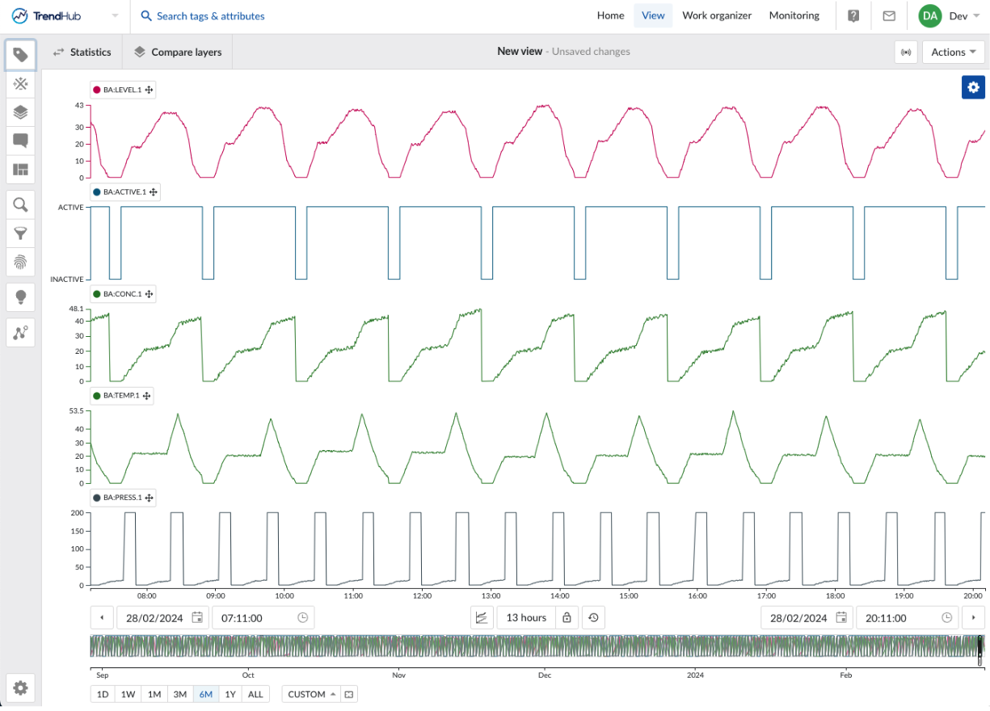Open the search magnifier tool in sidebar
Screen dimensions: 990x711
click(21, 204)
